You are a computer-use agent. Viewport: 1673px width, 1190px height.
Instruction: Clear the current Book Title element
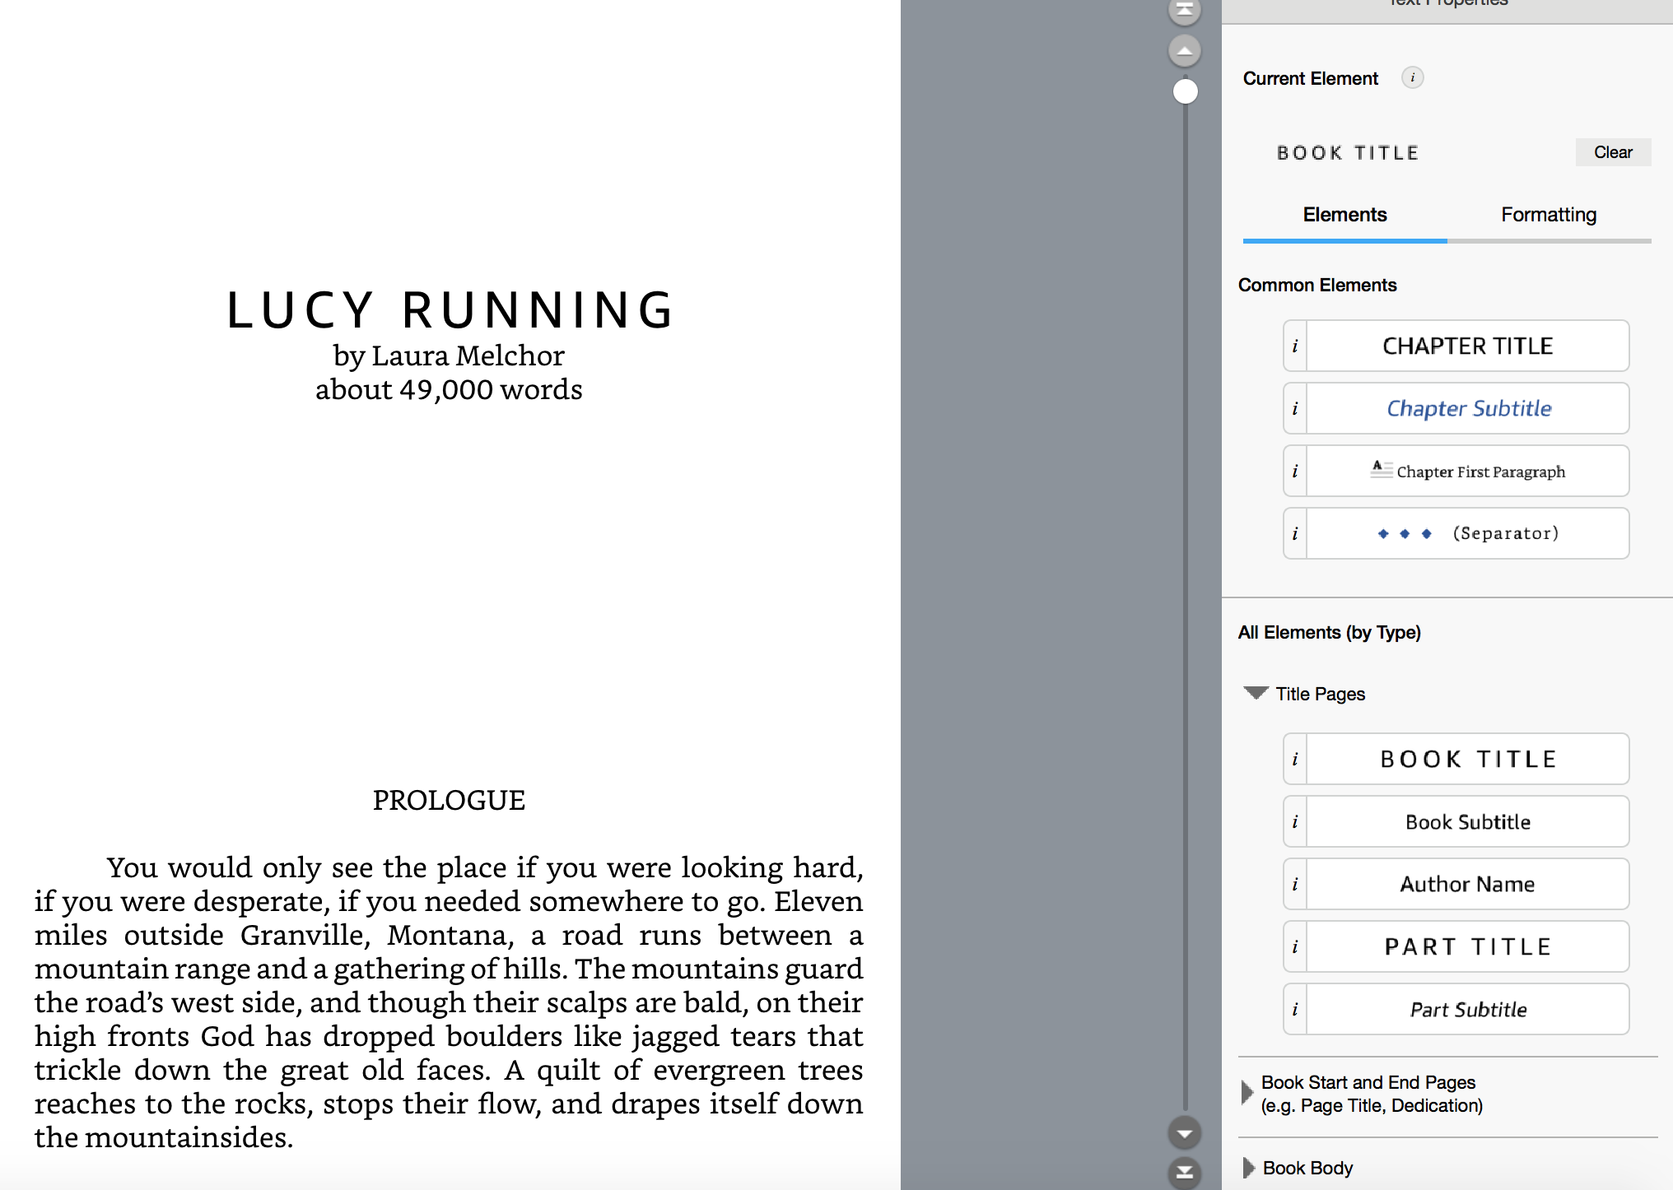pyautogui.click(x=1612, y=152)
